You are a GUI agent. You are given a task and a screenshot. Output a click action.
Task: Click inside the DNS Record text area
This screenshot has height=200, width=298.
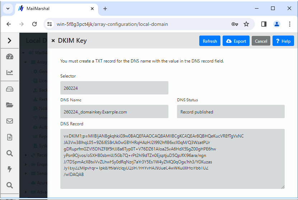click(x=172, y=159)
